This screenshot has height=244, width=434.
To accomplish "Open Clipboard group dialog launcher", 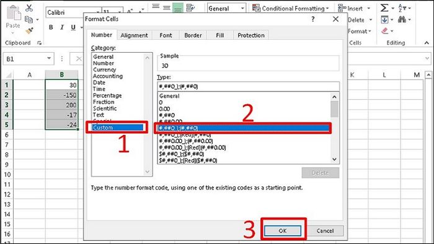I will click(39, 43).
